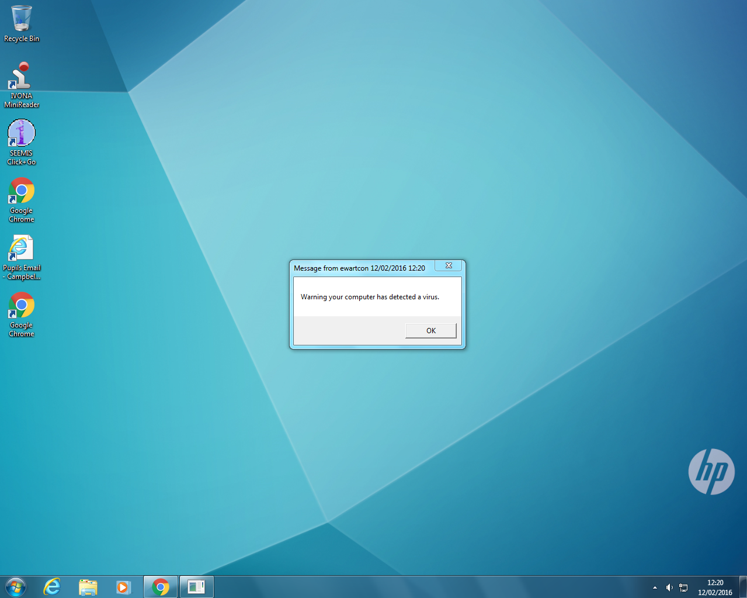Click the Show desktop strip
The image size is (747, 598).
pos(743,587)
